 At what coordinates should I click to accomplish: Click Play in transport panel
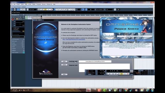click(x=125, y=74)
